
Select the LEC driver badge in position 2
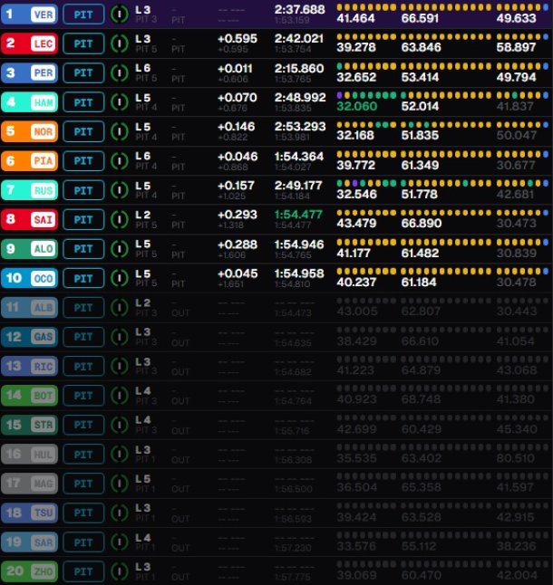[x=42, y=43]
